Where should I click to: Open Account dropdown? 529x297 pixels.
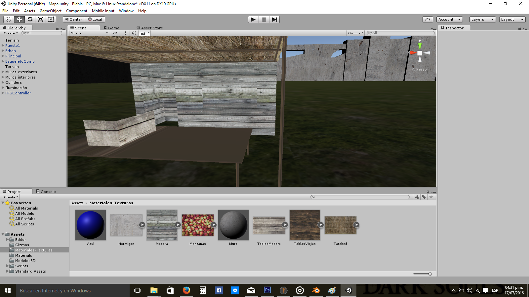[x=449, y=19]
